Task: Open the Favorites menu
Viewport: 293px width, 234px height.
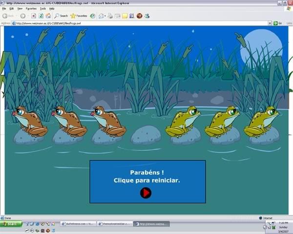Action: 31,8
